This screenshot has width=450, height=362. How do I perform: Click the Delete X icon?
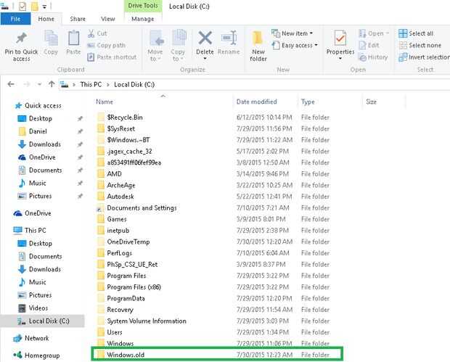tap(205, 38)
